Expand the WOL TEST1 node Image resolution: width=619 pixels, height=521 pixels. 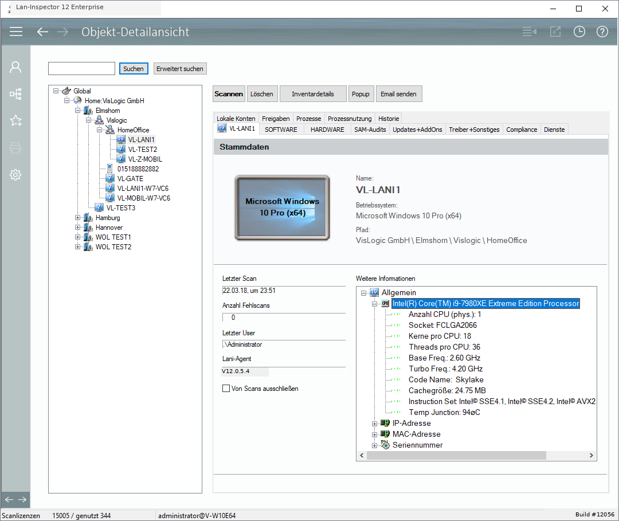[78, 237]
